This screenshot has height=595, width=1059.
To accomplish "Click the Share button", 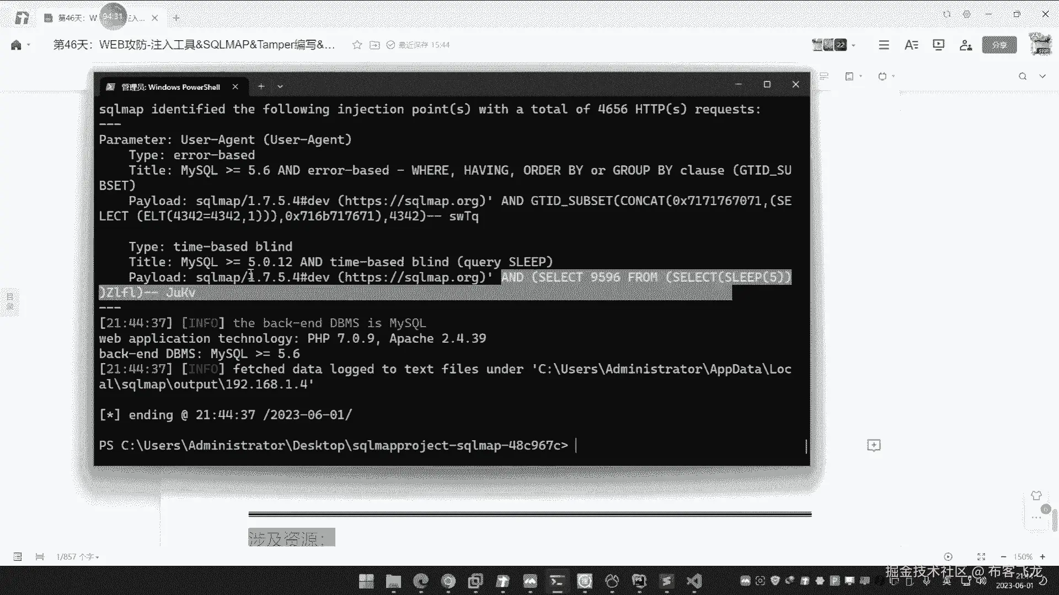I will pos(999,45).
